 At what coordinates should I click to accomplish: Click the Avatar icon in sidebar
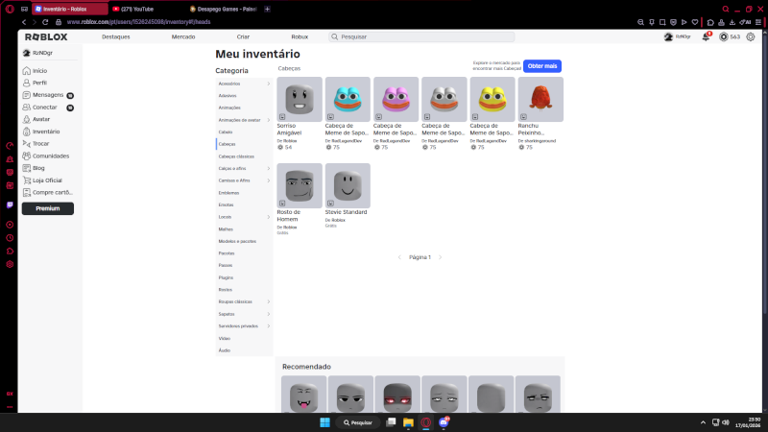[x=26, y=119]
